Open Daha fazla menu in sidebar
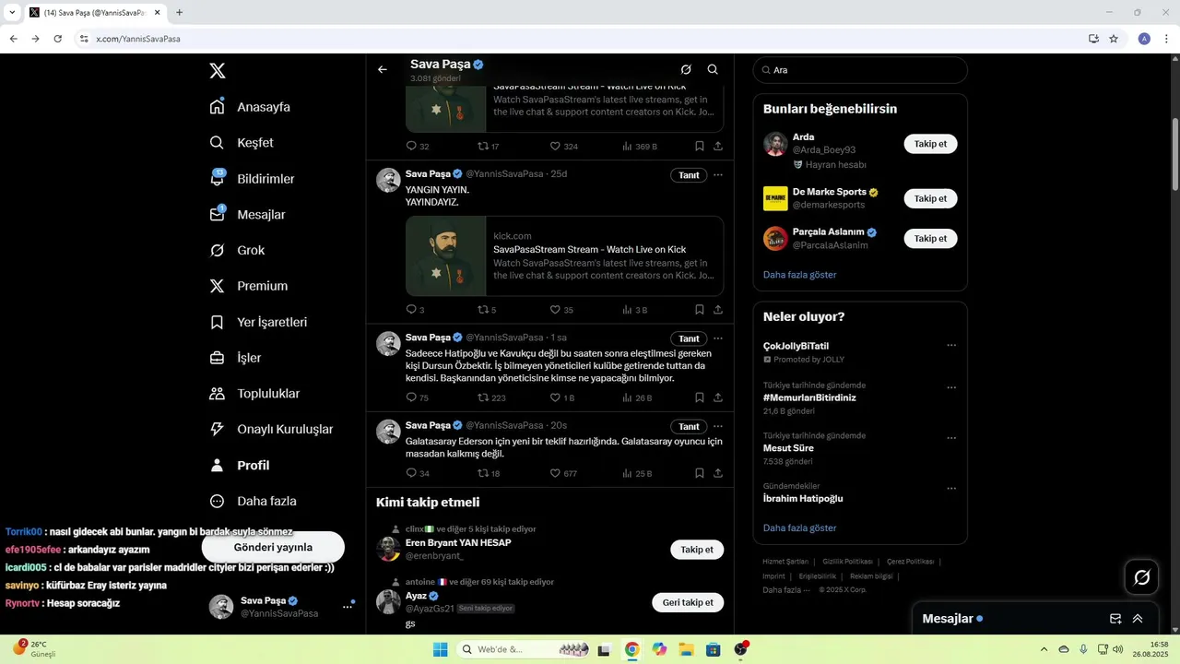The height and width of the screenshot is (664, 1180). (x=253, y=501)
